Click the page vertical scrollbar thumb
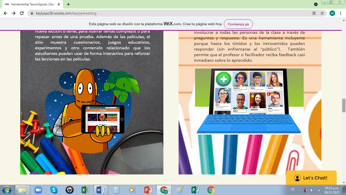 click(344, 105)
